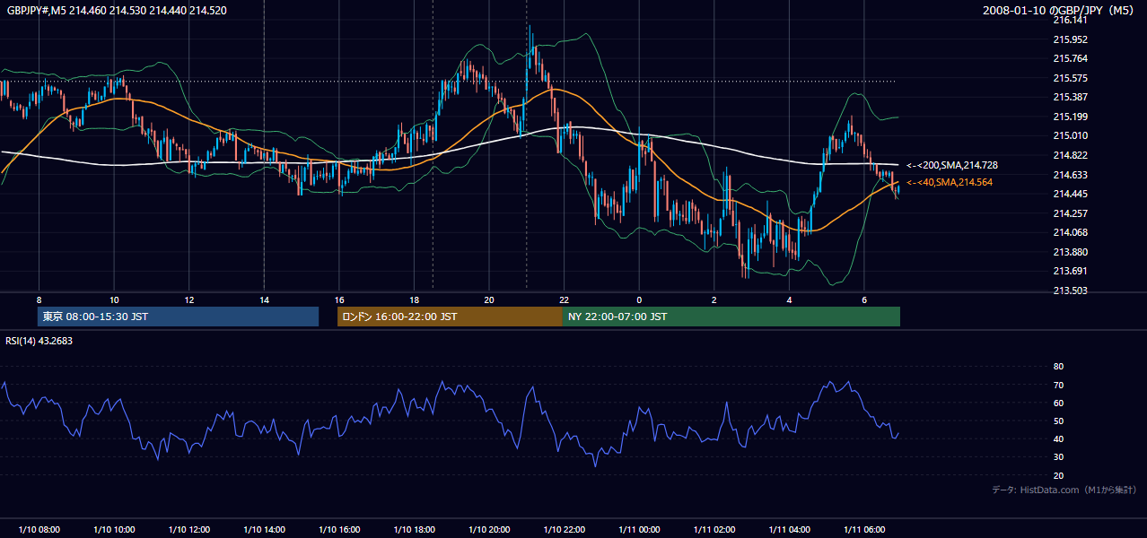This screenshot has height=538, width=1147.
Task: Click the hour 0 label under price chart
Action: 639,299
